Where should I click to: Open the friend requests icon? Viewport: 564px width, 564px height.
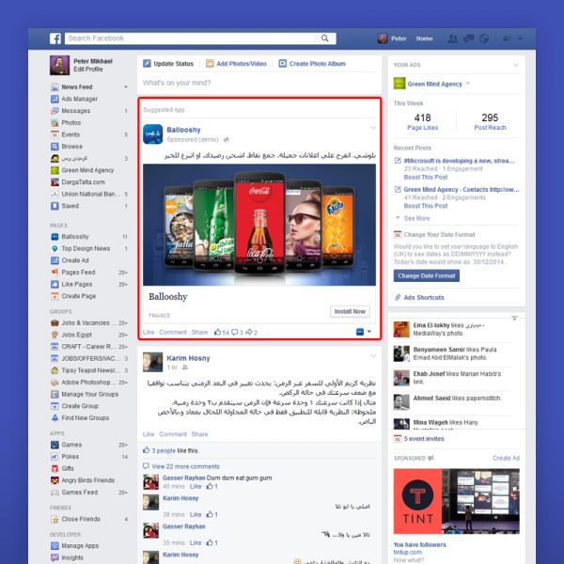click(x=452, y=39)
